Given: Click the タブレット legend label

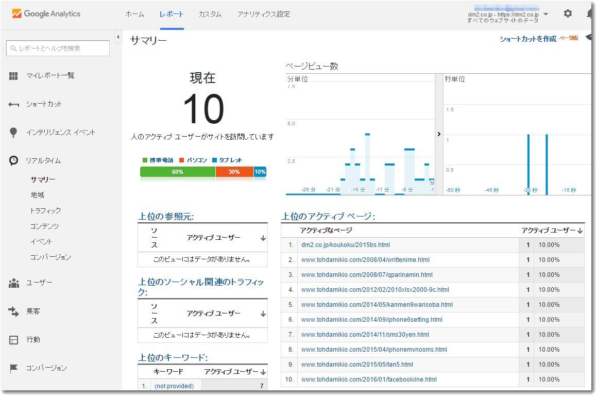Looking at the screenshot, I should 230,160.
